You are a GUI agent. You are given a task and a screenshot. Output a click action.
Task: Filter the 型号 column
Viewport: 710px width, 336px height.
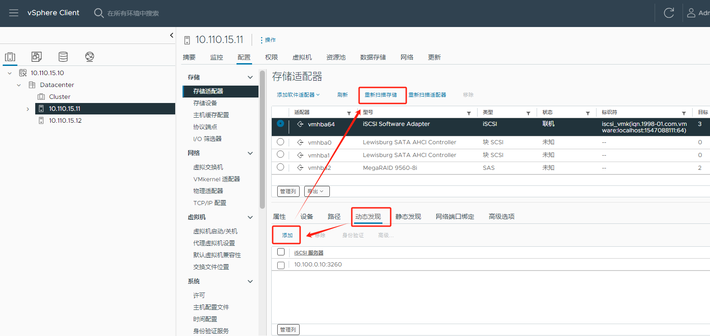pyautogui.click(x=469, y=113)
